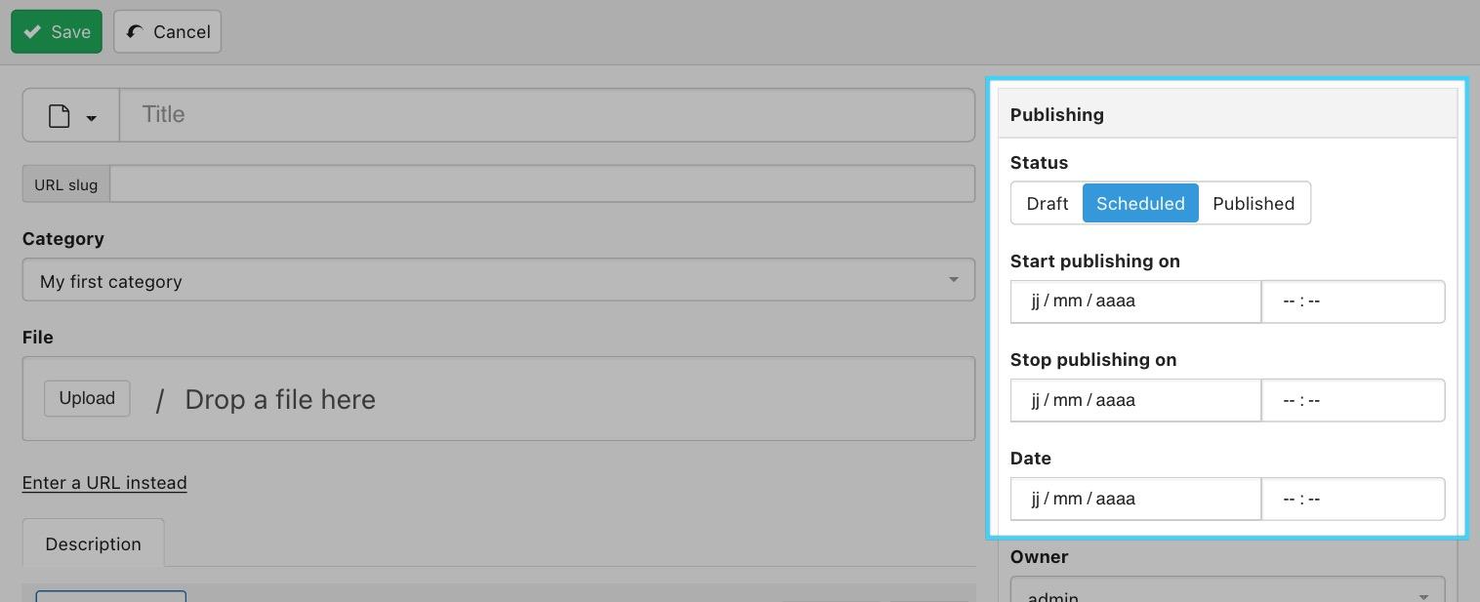
Task: Click the Date field in Publishing panel
Action: tap(1134, 499)
